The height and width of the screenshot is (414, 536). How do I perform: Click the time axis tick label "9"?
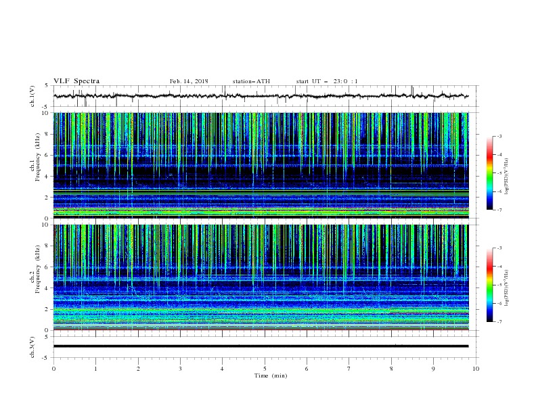point(433,369)
